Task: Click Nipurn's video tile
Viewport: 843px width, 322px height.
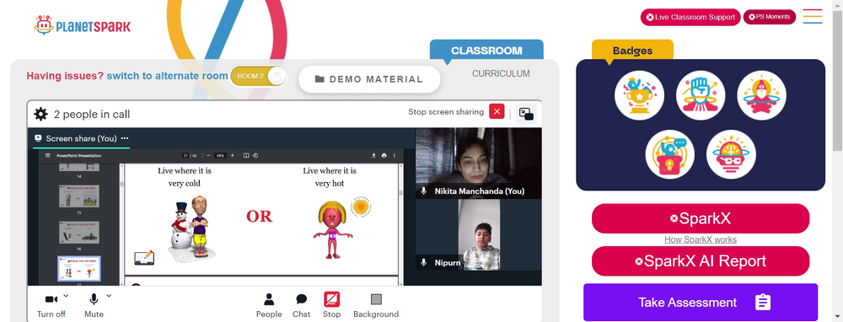Action: coord(479,235)
